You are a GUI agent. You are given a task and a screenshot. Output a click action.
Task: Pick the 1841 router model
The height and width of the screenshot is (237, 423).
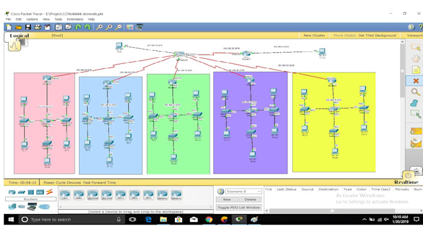pos(65,195)
